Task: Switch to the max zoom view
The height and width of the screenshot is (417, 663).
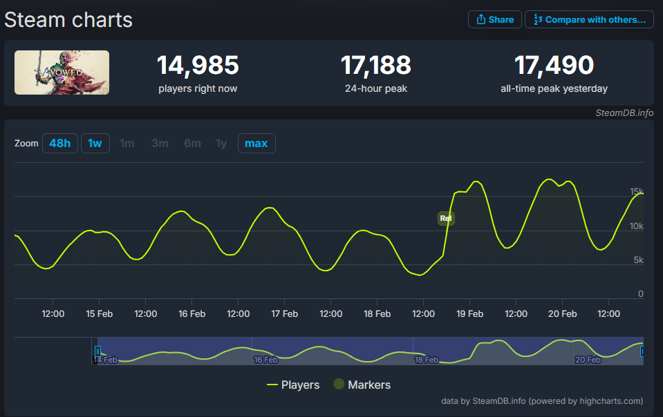Action: [x=256, y=143]
